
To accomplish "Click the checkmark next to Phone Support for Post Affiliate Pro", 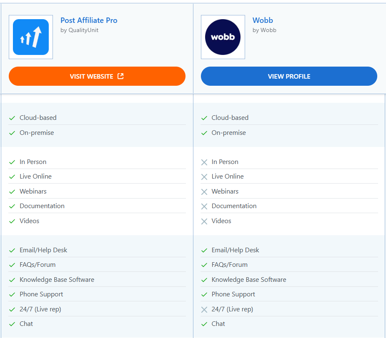I will (12, 294).
